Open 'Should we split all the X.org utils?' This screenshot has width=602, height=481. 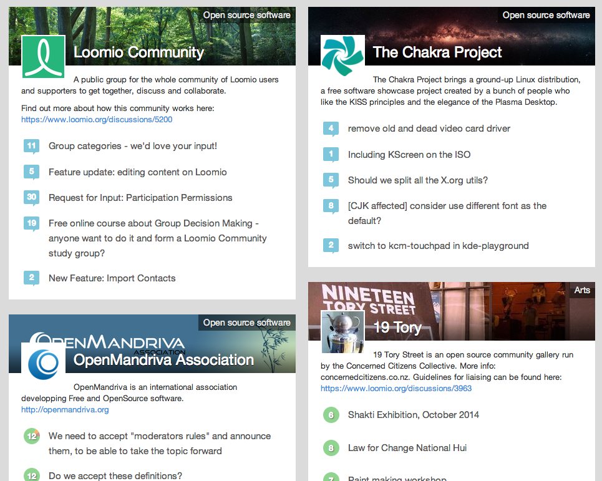coord(418,180)
